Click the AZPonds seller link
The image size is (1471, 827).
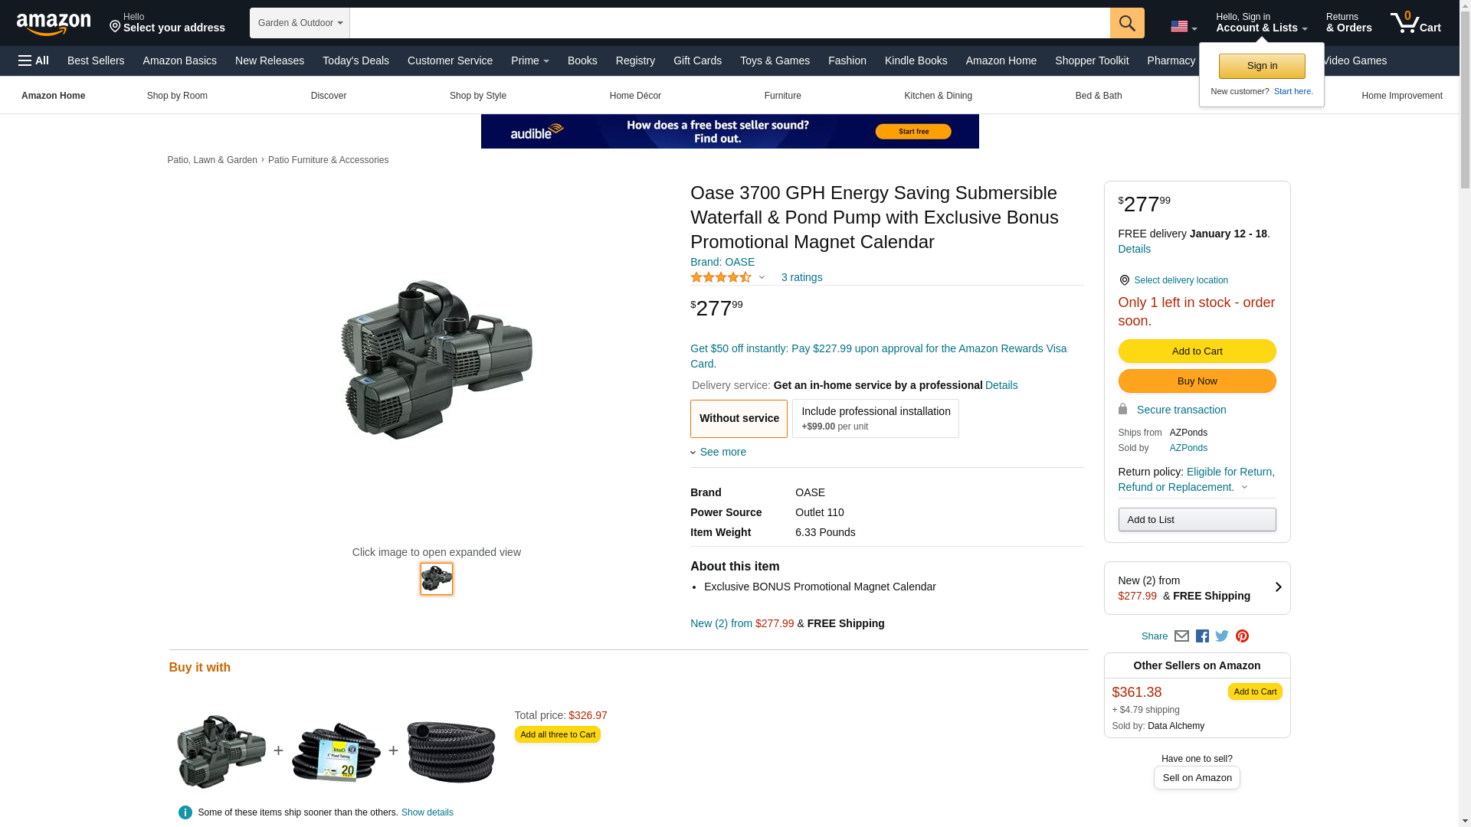click(x=1188, y=448)
